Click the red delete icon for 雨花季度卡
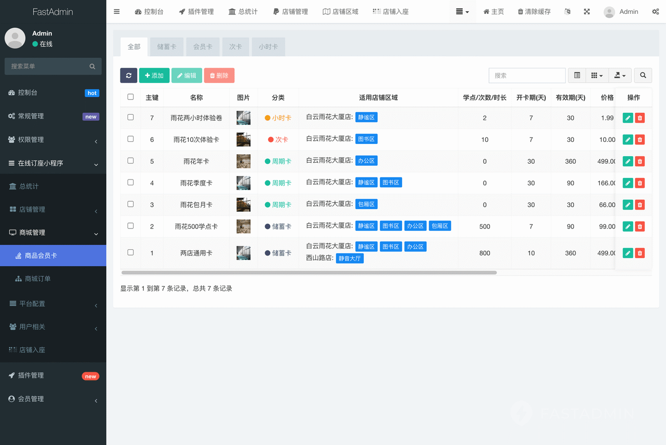 coord(640,183)
